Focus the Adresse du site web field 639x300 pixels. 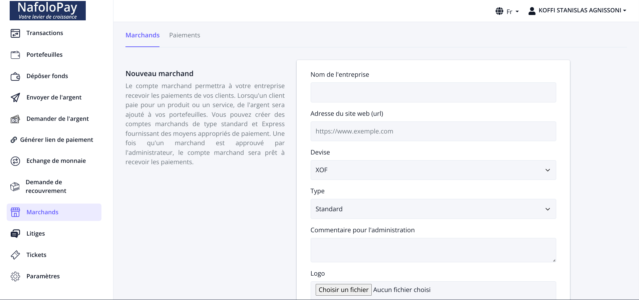coord(433,131)
